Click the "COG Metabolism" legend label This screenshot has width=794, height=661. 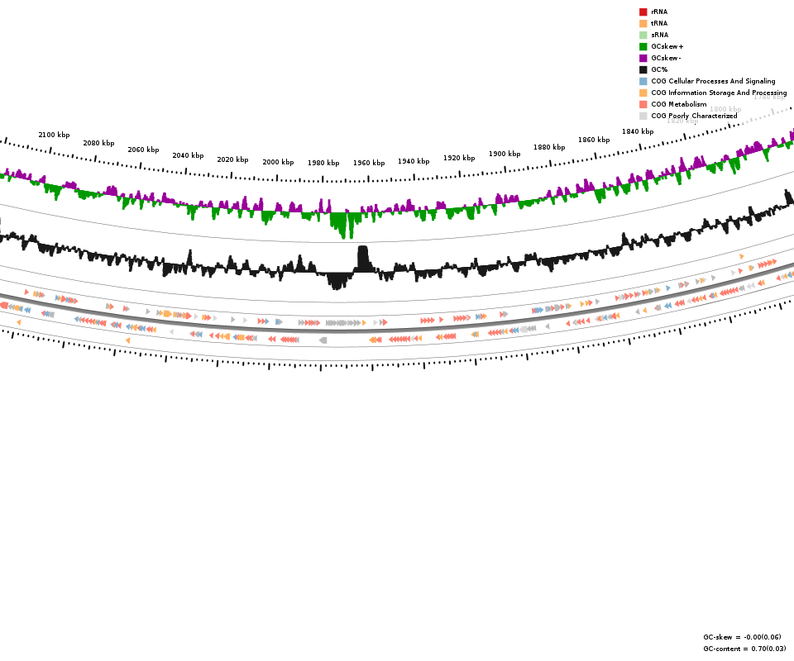(x=679, y=104)
